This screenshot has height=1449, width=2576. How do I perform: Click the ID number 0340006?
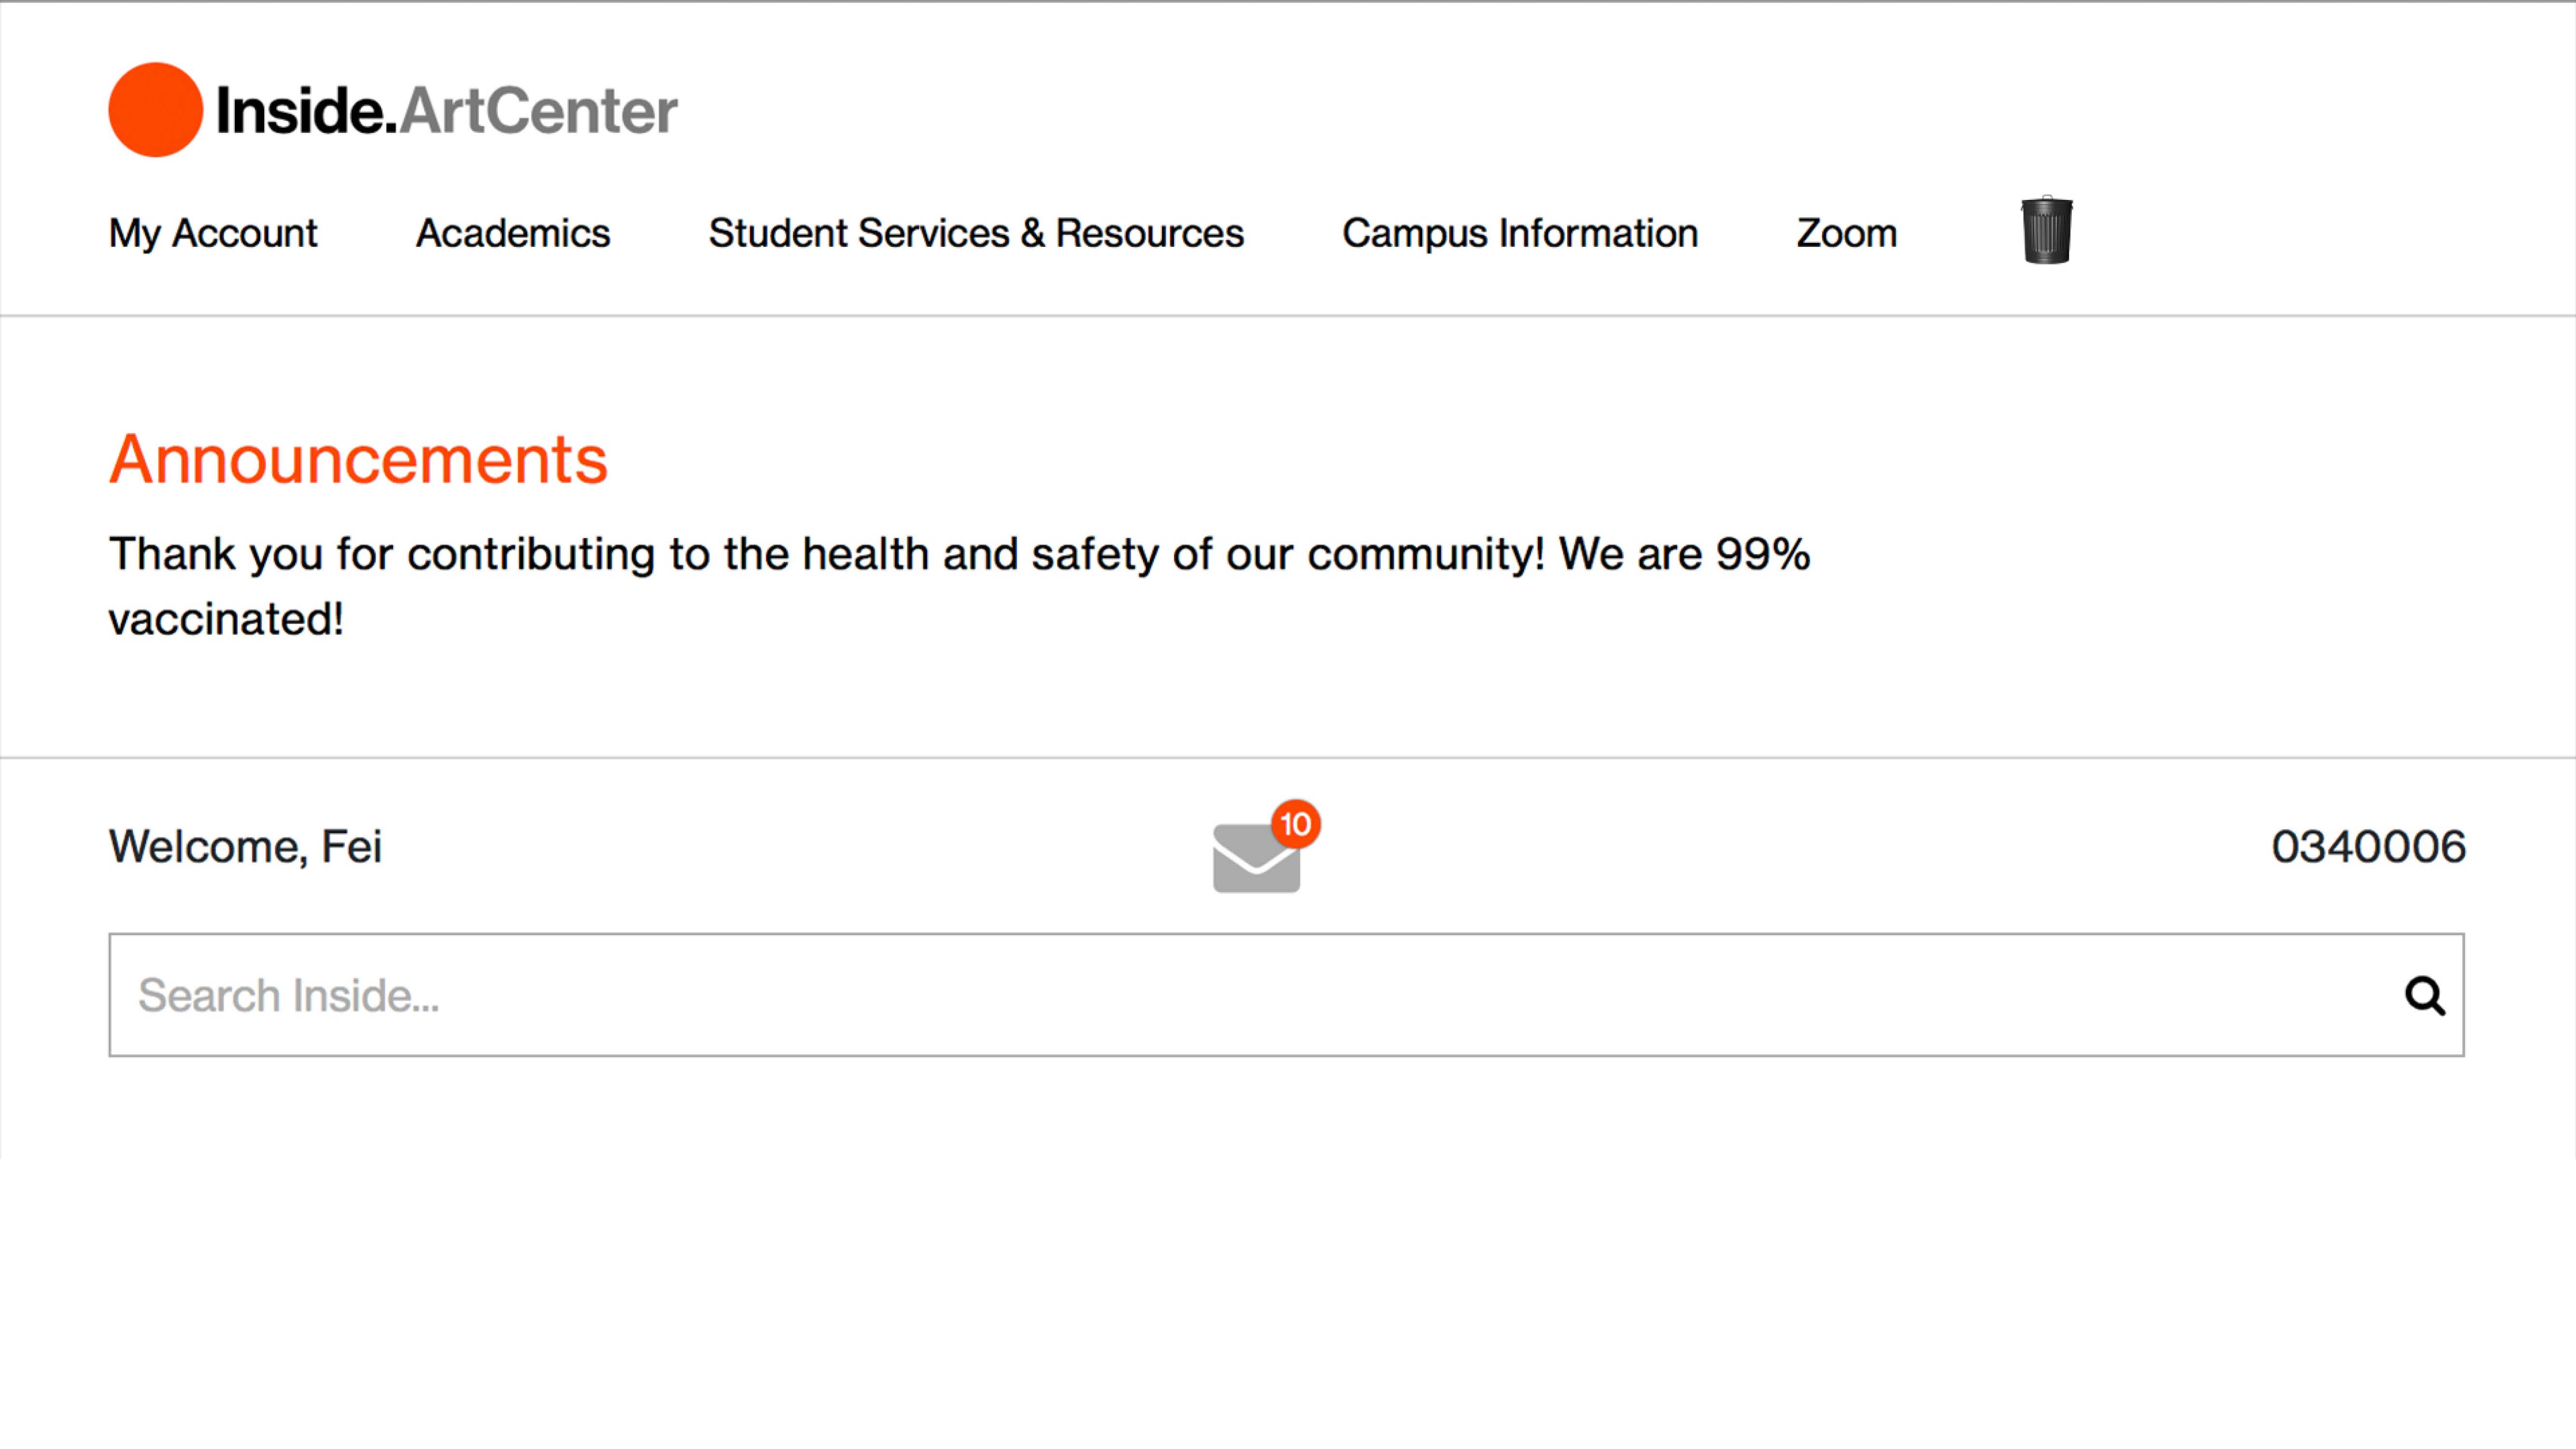pos(2367,847)
